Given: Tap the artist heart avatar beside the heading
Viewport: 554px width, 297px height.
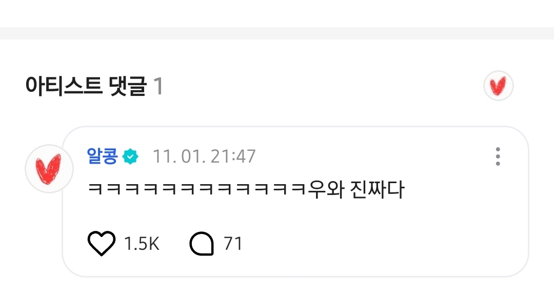Looking at the screenshot, I should (498, 86).
